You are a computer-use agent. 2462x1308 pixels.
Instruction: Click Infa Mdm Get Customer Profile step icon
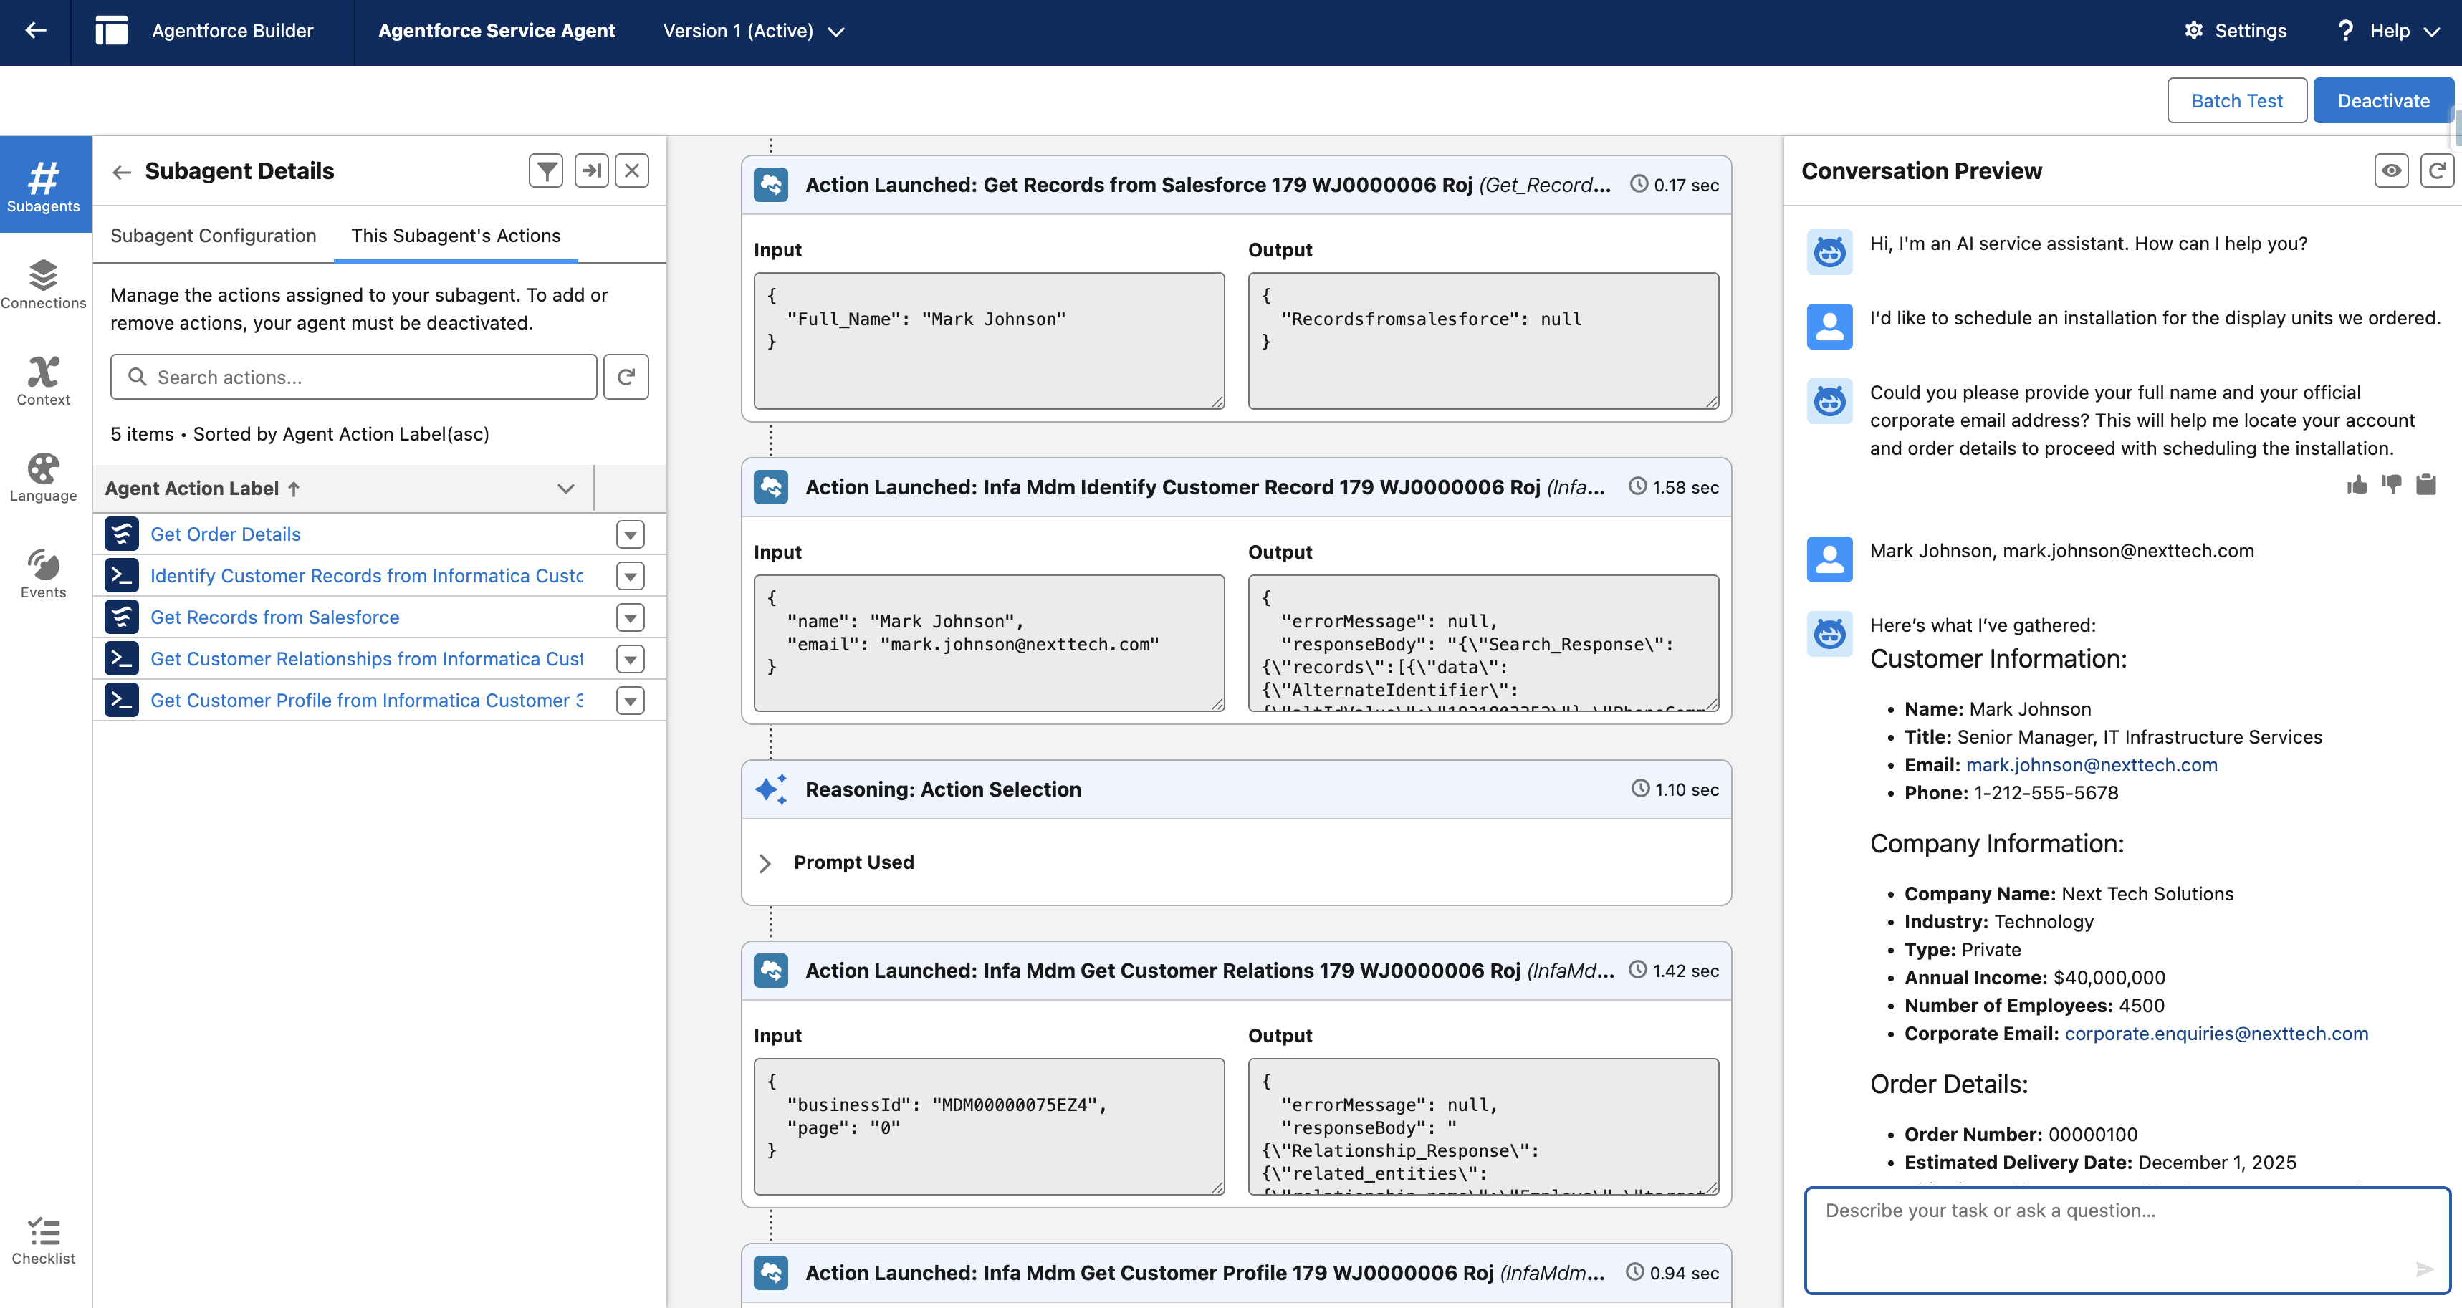tap(770, 1273)
